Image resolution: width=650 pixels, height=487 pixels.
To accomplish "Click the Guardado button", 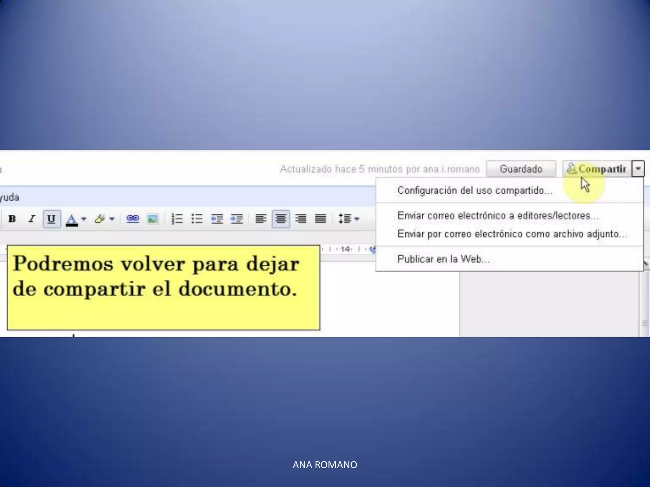I will [x=521, y=169].
